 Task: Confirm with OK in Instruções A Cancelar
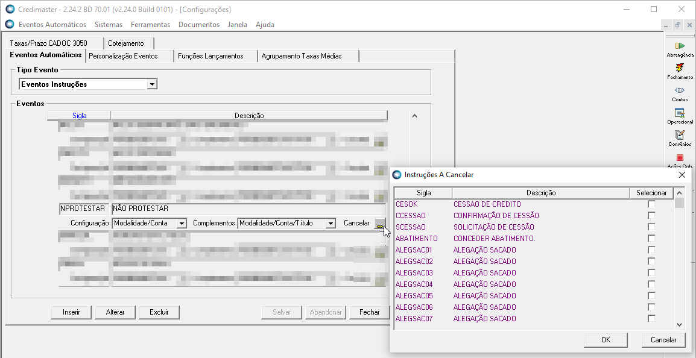(606, 340)
